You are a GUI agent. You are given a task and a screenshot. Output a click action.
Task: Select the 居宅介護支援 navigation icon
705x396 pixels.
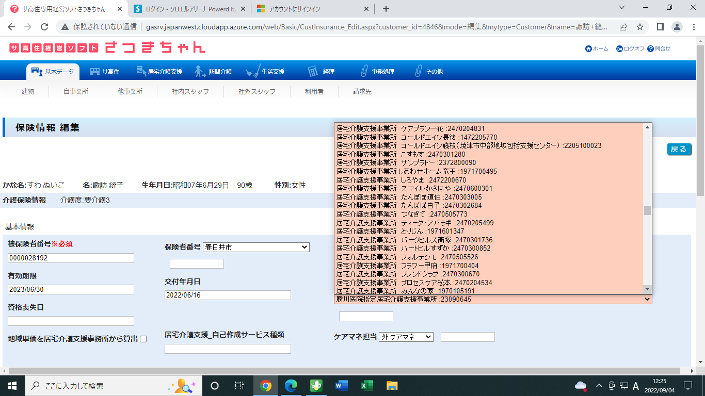[x=141, y=71]
